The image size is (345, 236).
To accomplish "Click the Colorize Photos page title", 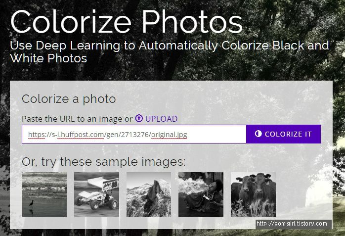I will pos(127,22).
